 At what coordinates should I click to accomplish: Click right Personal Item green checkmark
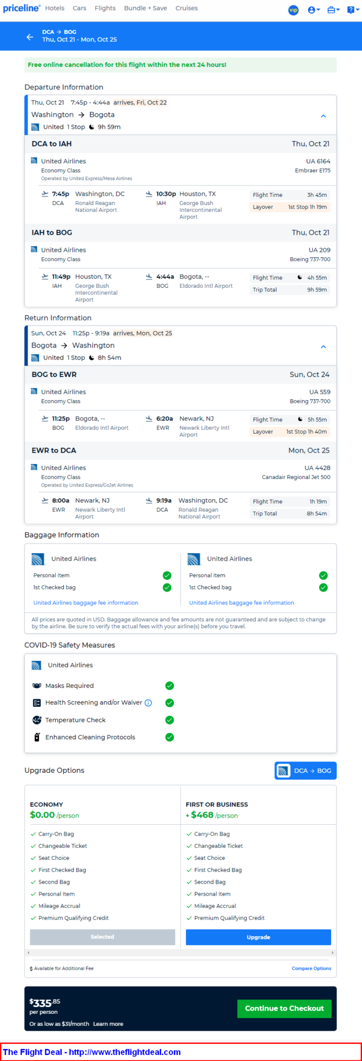tap(323, 575)
